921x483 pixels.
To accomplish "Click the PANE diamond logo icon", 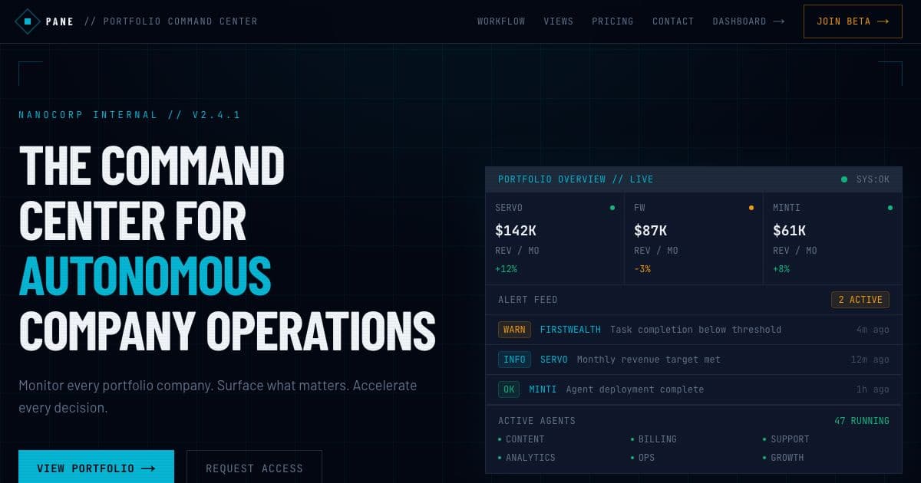I will point(28,21).
